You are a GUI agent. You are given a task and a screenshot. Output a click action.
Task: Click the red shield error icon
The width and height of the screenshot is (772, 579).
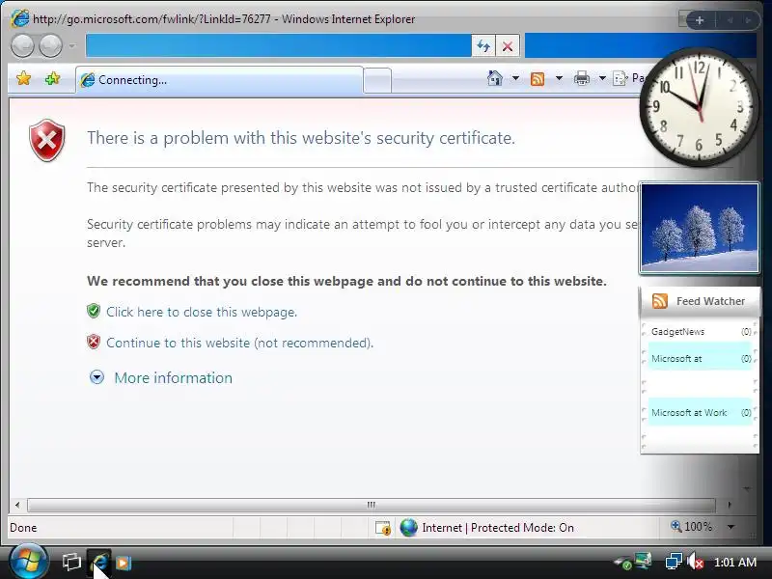pos(46,140)
